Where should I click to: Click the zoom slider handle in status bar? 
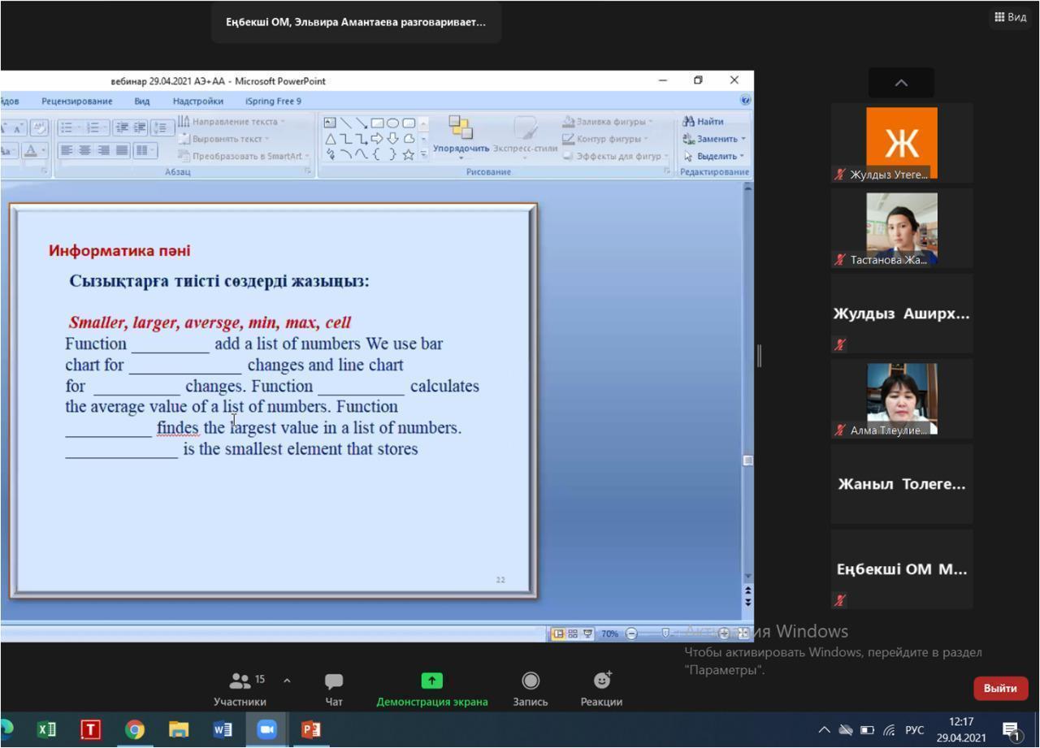[665, 633]
